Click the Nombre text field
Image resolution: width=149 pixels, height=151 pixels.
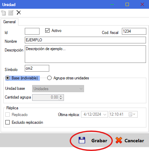pos(85,40)
